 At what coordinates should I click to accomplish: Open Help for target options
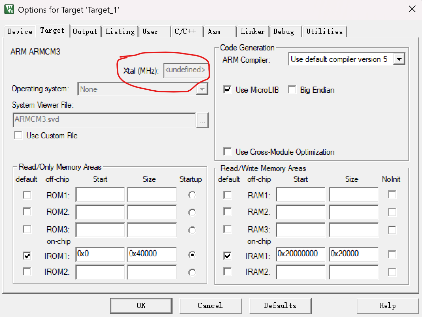pyautogui.click(x=388, y=305)
